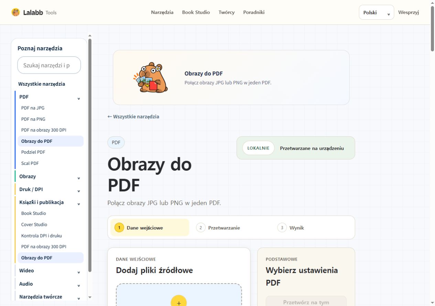Open Book Studio in sidebar
The image size is (435, 306).
click(34, 213)
